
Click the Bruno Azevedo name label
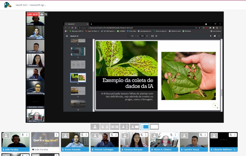(73, 150)
